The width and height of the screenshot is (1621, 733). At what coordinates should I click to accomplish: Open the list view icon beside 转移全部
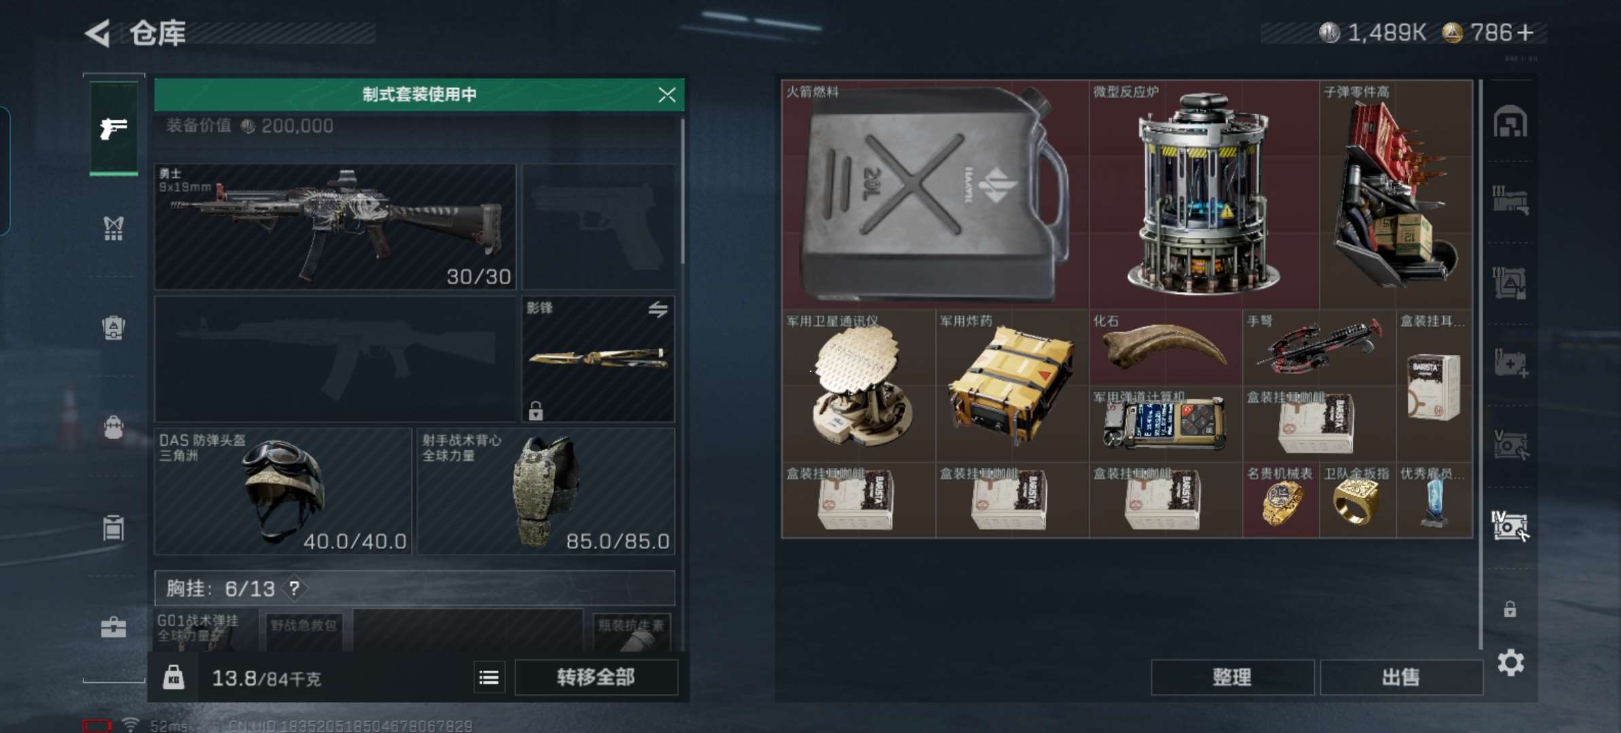point(489,677)
